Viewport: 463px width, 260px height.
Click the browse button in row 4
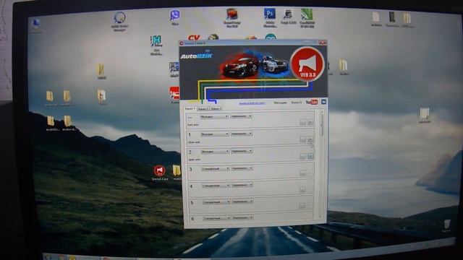[x=302, y=189]
